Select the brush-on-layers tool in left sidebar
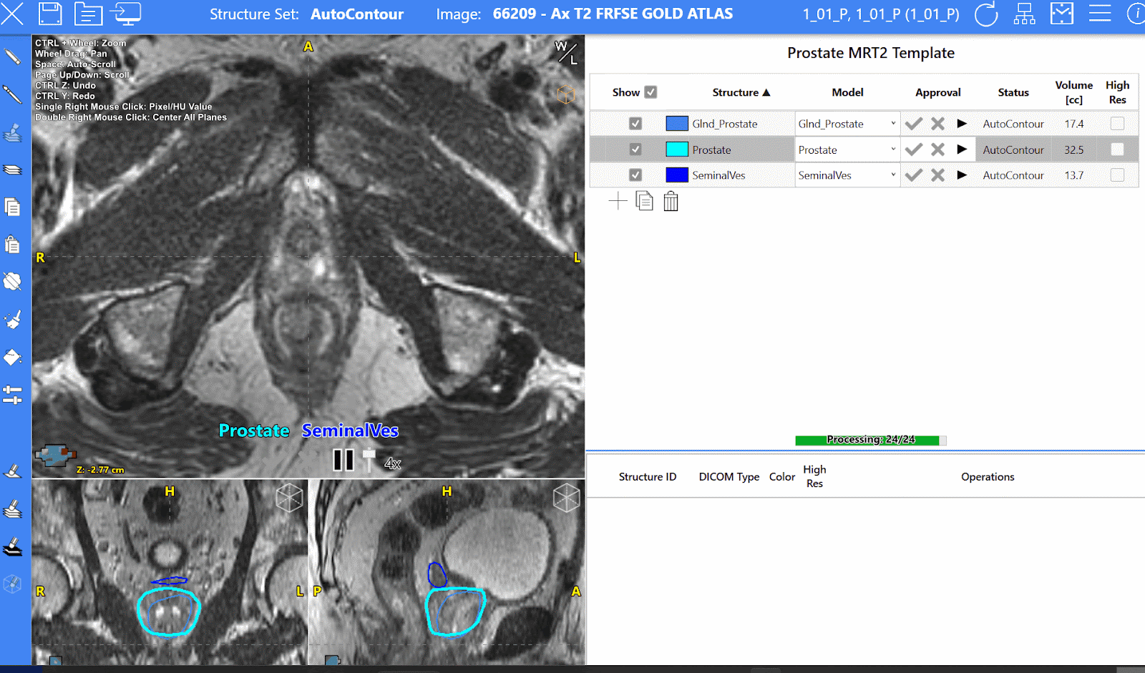 (12, 132)
